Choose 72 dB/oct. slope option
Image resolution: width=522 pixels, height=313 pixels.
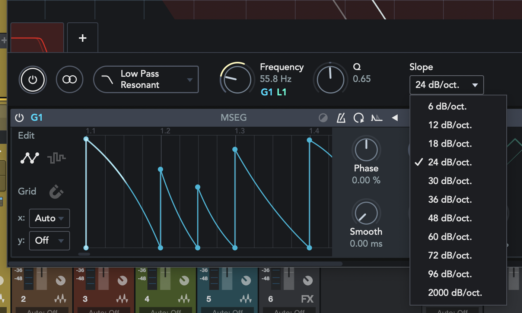coord(458,256)
